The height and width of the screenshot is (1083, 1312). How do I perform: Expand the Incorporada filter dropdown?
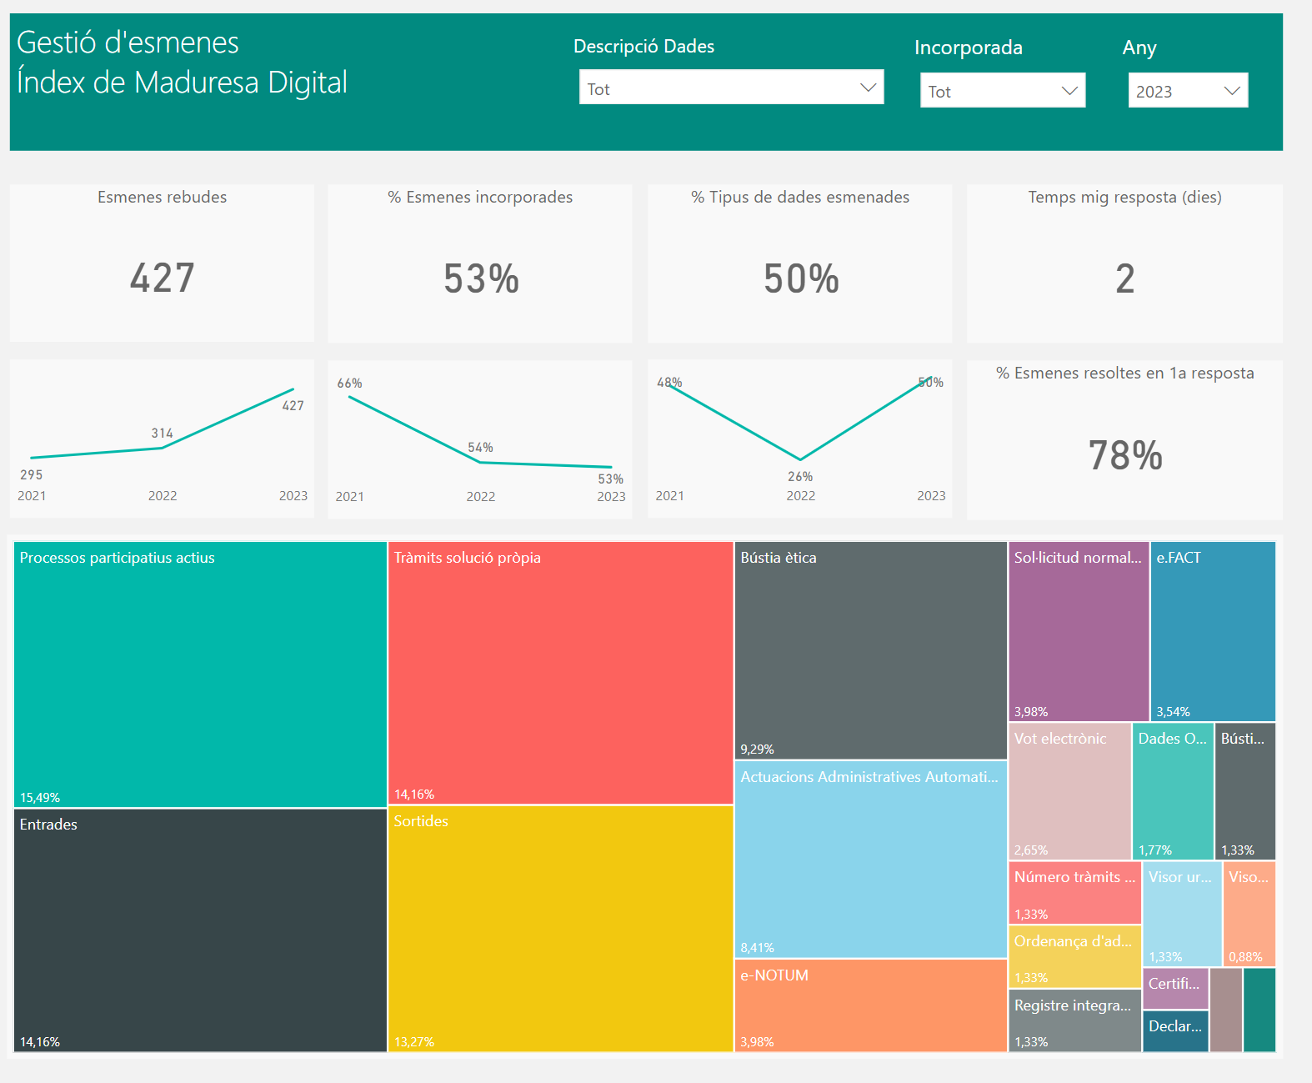1002,91
